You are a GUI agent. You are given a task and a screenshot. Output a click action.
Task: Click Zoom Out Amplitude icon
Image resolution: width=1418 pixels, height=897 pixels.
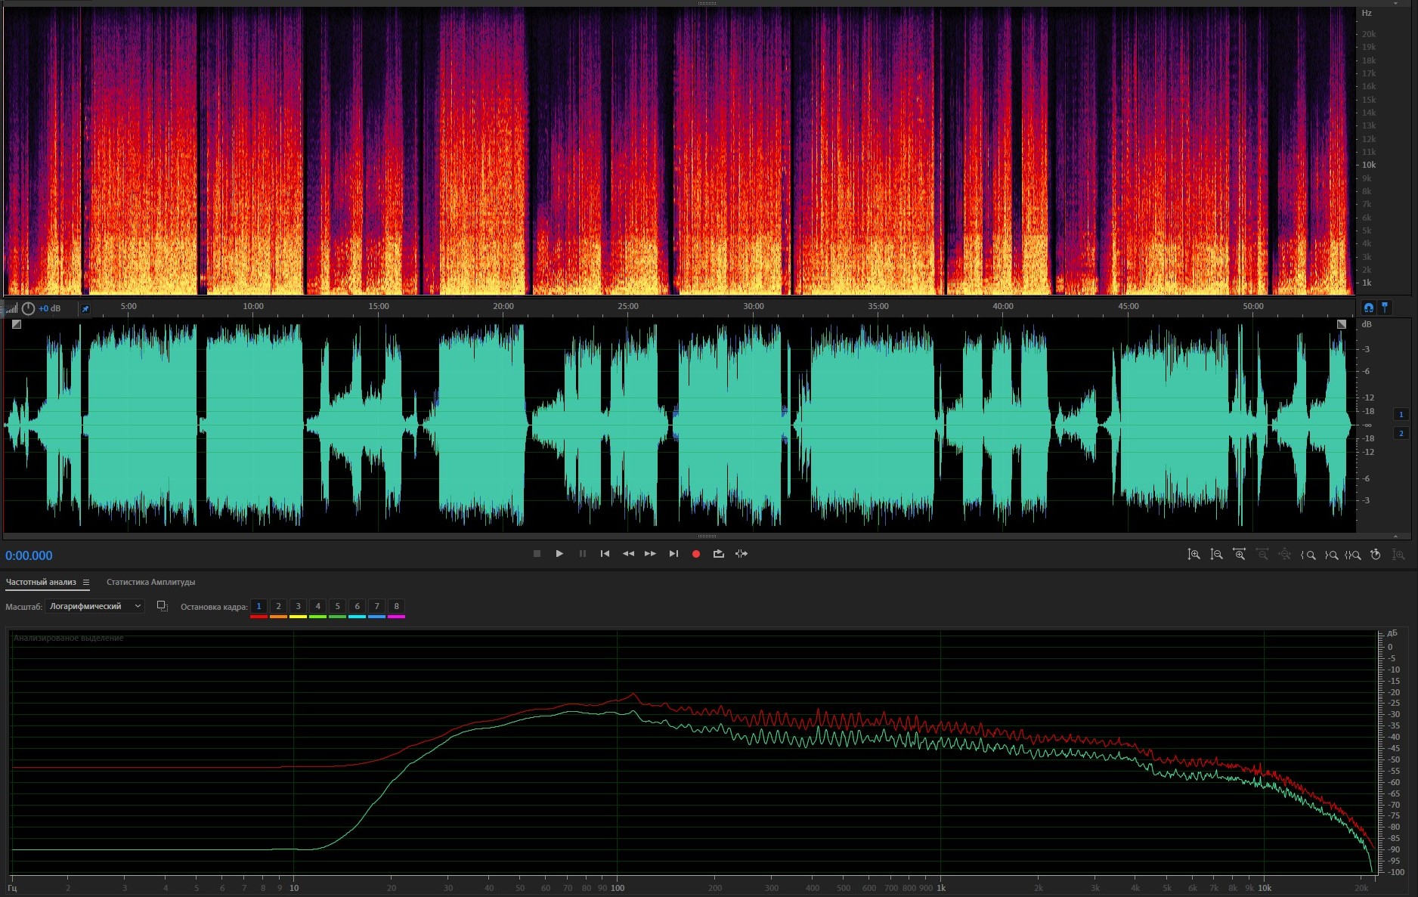(x=1216, y=555)
